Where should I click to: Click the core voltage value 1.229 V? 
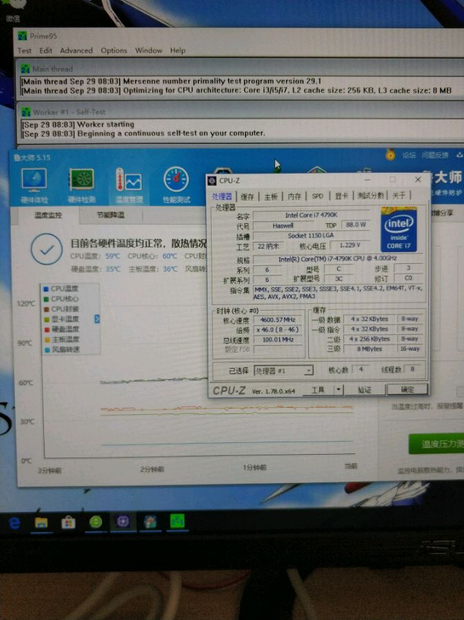point(350,245)
